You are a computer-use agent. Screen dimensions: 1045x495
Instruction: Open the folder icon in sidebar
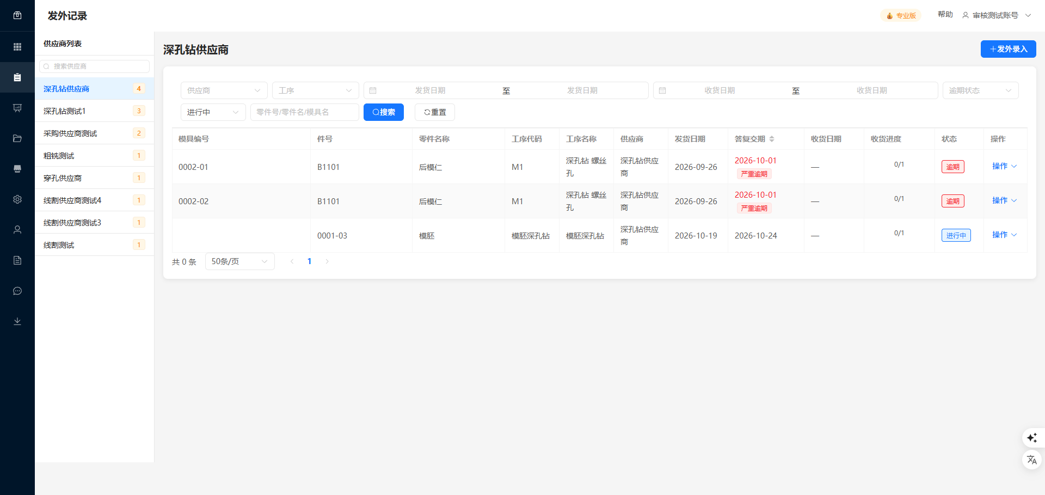pyautogui.click(x=17, y=138)
